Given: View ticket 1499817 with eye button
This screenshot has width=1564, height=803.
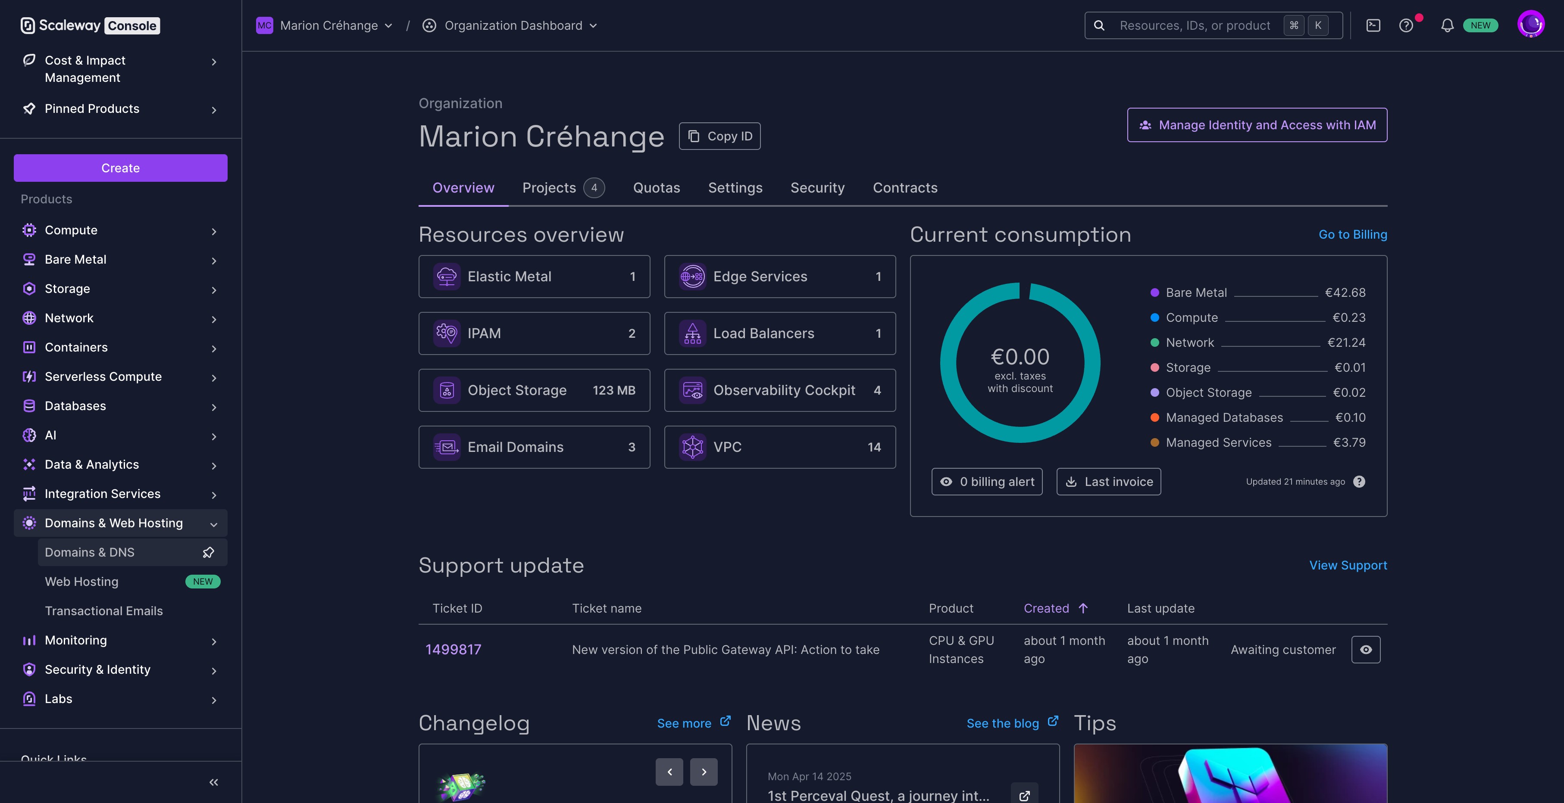Looking at the screenshot, I should (1365, 650).
